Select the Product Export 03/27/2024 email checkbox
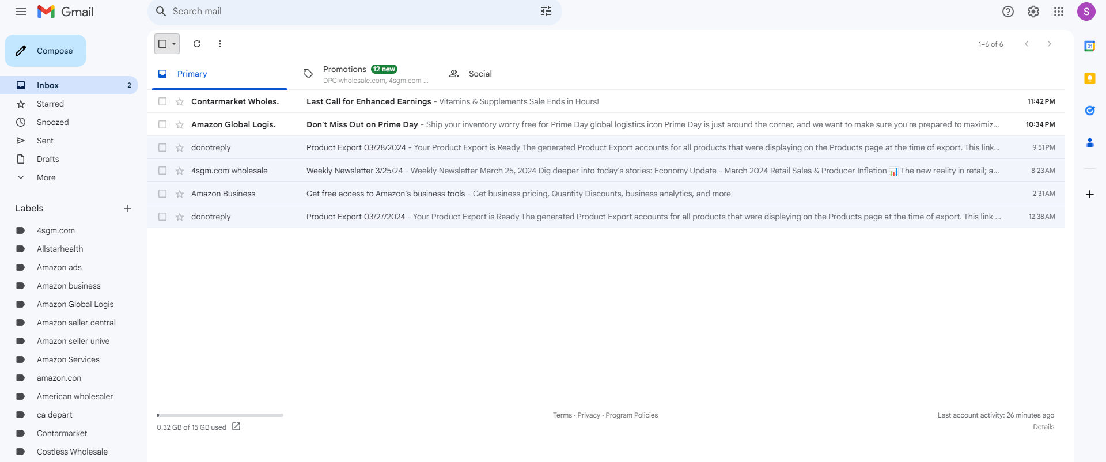The image size is (1106, 462). coord(162,217)
